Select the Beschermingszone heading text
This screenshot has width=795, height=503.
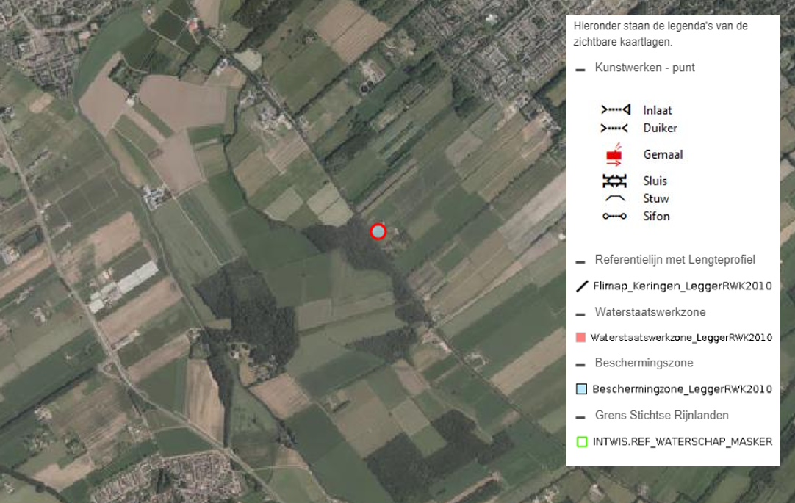pyautogui.click(x=644, y=363)
